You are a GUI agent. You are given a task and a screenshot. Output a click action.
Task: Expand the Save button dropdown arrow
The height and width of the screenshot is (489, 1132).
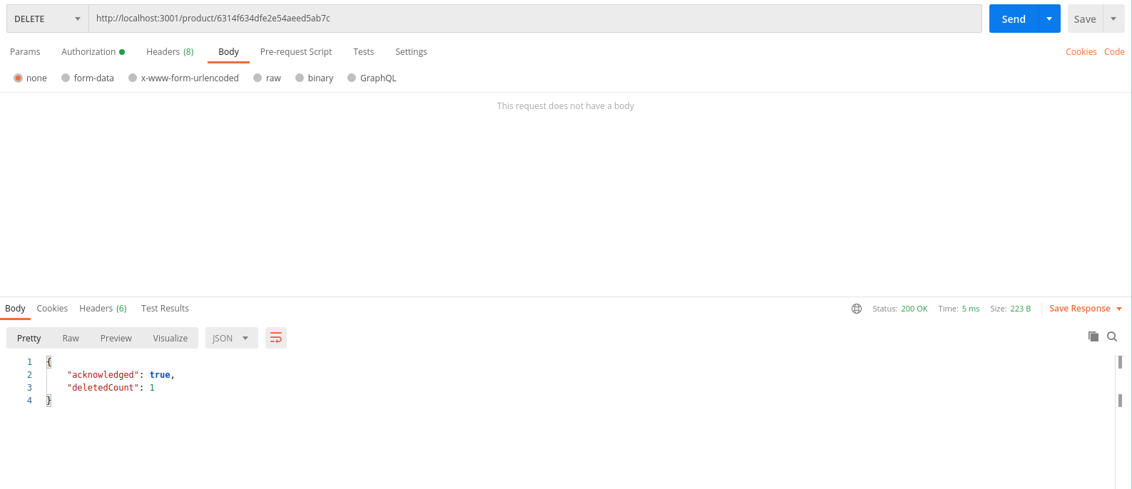tap(1113, 19)
